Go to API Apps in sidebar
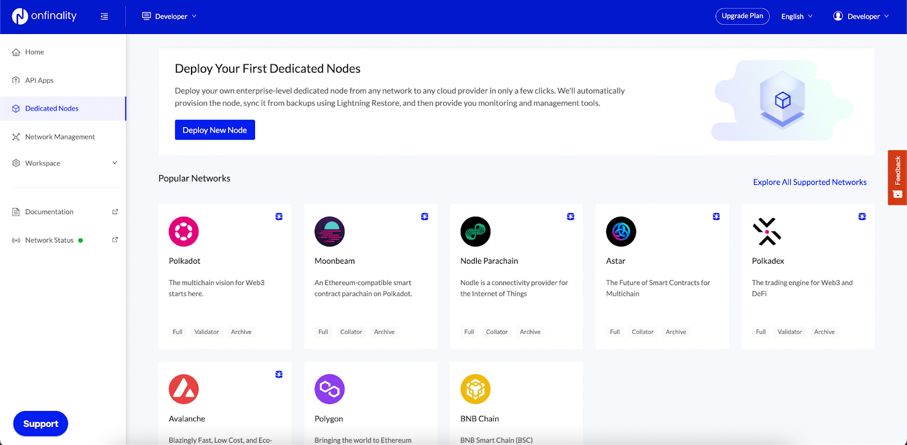This screenshot has height=445, width=907. click(x=39, y=80)
